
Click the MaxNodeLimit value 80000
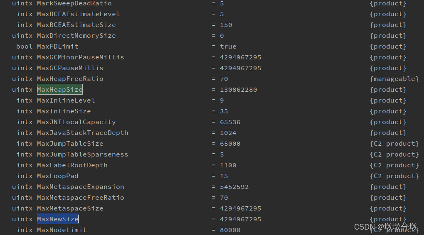click(230, 230)
